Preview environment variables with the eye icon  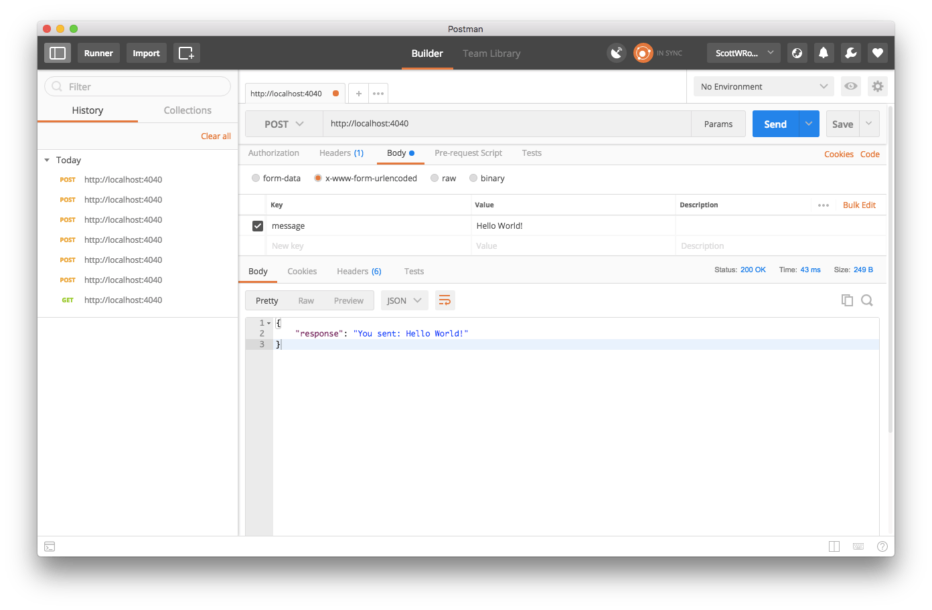tap(850, 86)
